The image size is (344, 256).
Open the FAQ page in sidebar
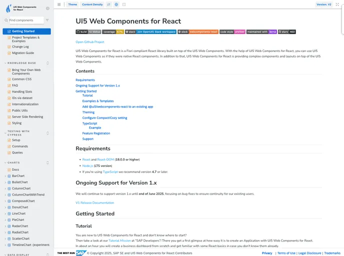pos(15,85)
